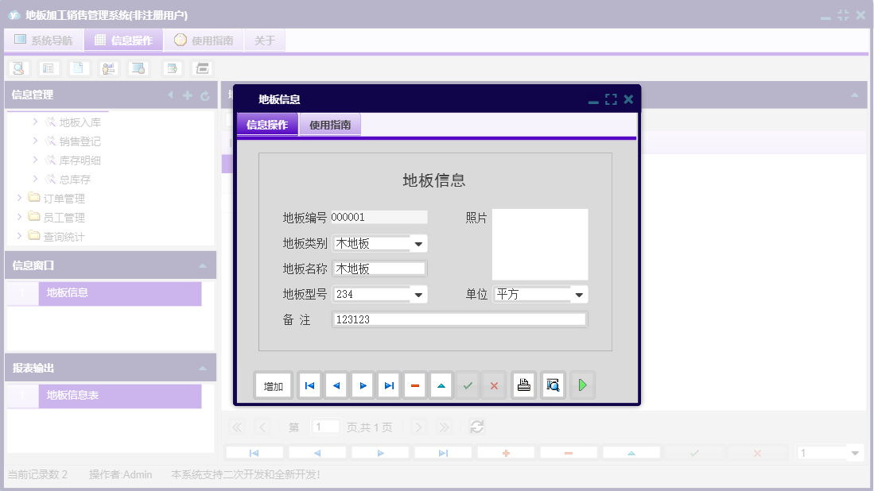Delete the record using the red minus icon
This screenshot has width=874, height=491.
[x=415, y=385]
